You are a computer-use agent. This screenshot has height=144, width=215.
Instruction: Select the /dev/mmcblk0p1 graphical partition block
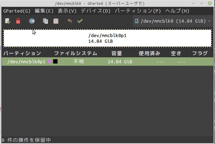pyautogui.click(x=107, y=38)
